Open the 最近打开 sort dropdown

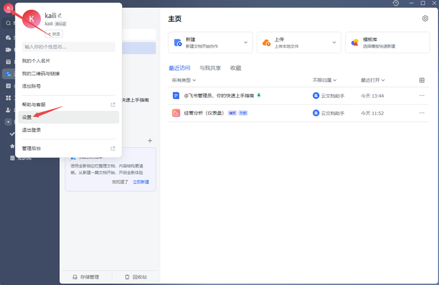[x=373, y=80]
